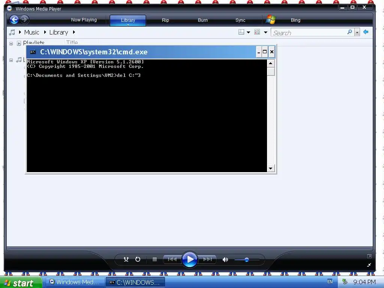Screen dimensions: 384x288
Task: Open the search options dropdown arrow
Action: (357, 32)
